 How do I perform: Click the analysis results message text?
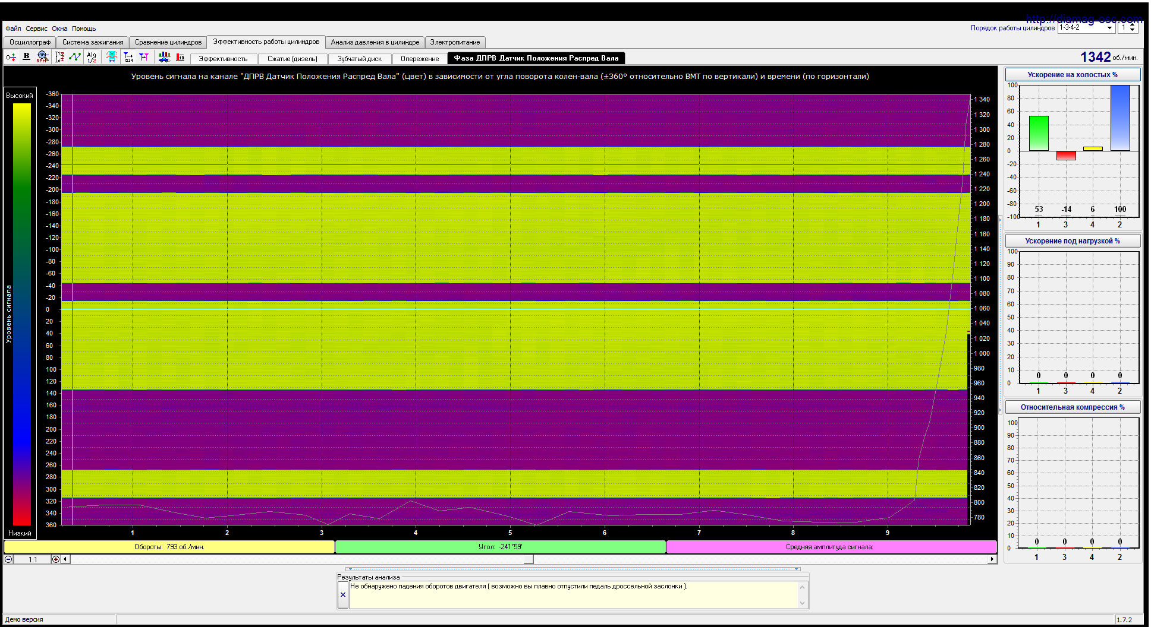518,586
